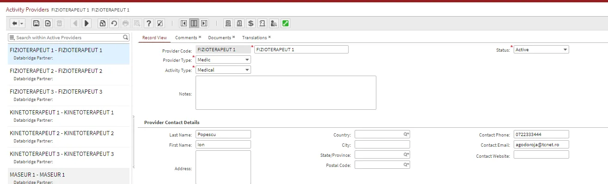Open the Translations tab
This screenshot has width=608, height=184.
pos(254,38)
